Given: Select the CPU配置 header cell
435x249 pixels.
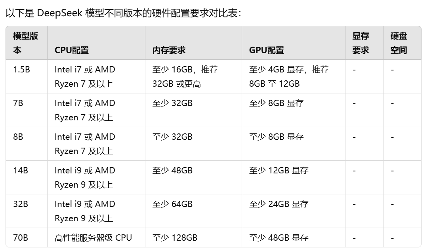Looking at the screenshot, I should [96, 43].
